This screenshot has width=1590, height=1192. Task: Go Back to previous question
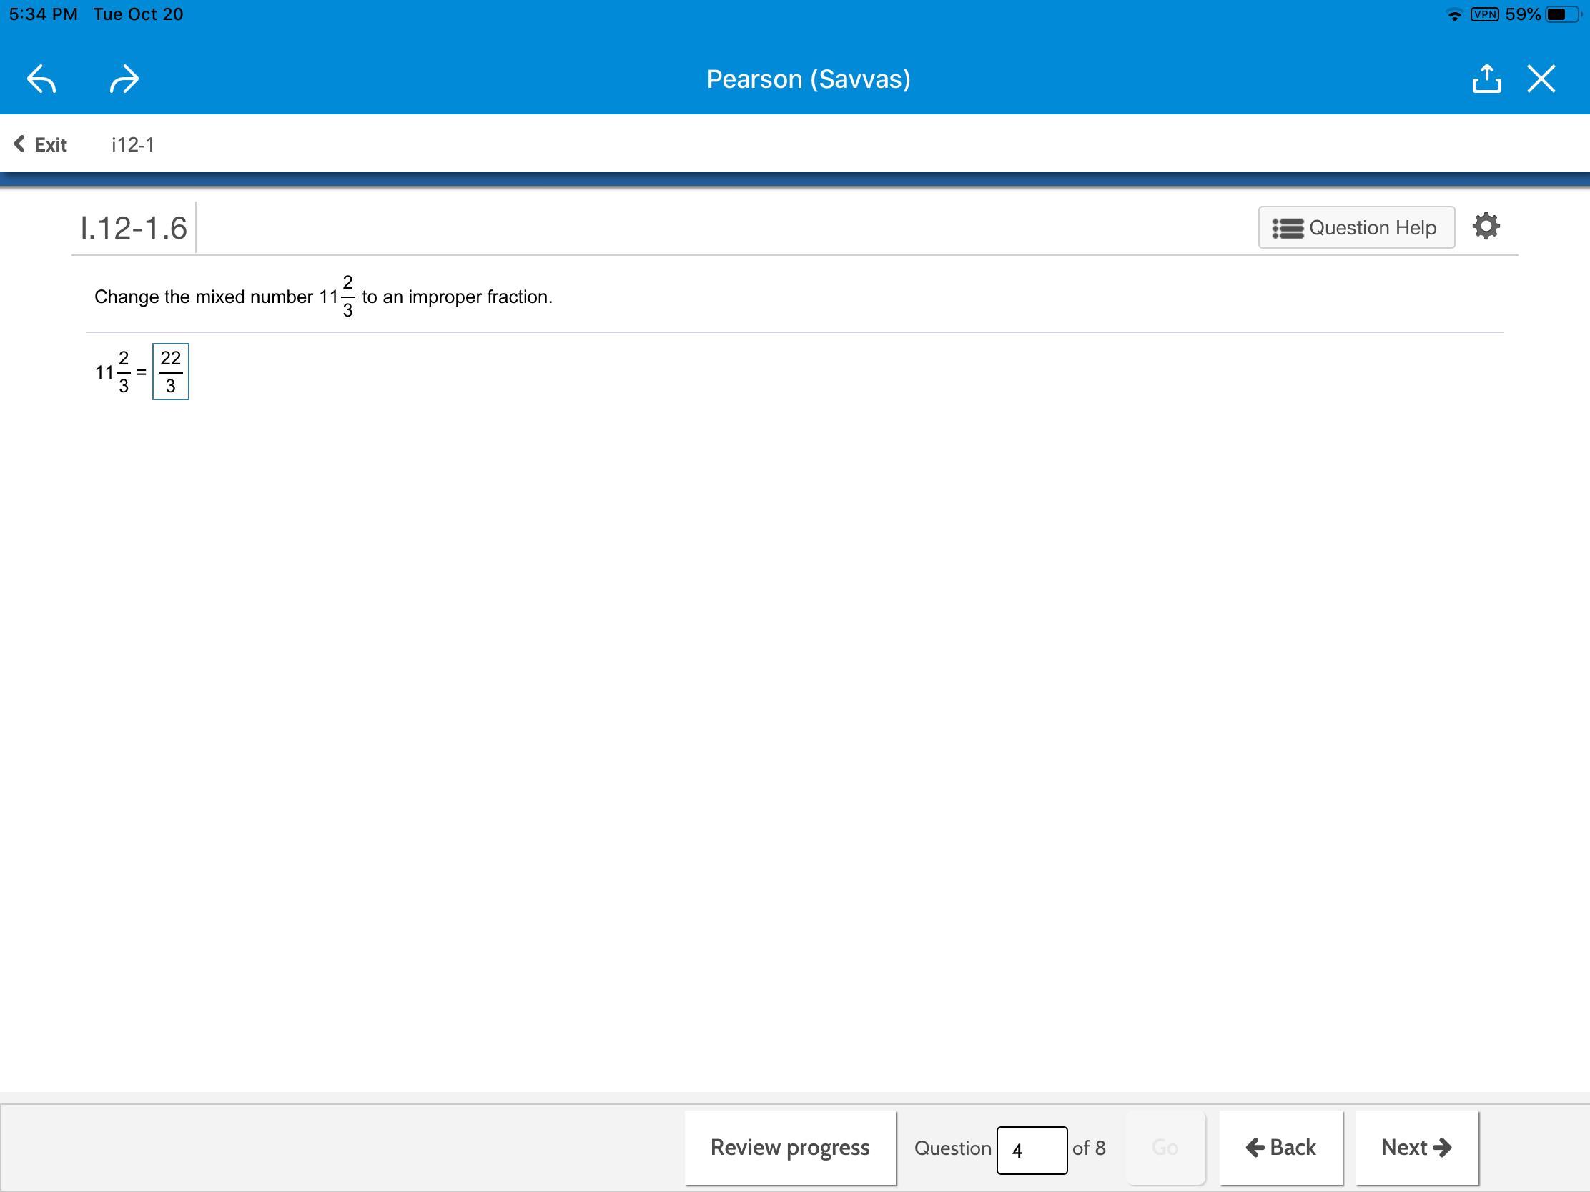(x=1280, y=1147)
